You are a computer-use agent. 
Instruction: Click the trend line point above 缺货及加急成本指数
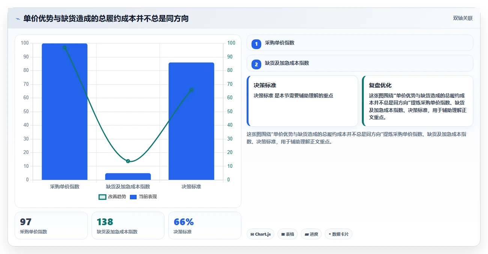click(x=128, y=161)
